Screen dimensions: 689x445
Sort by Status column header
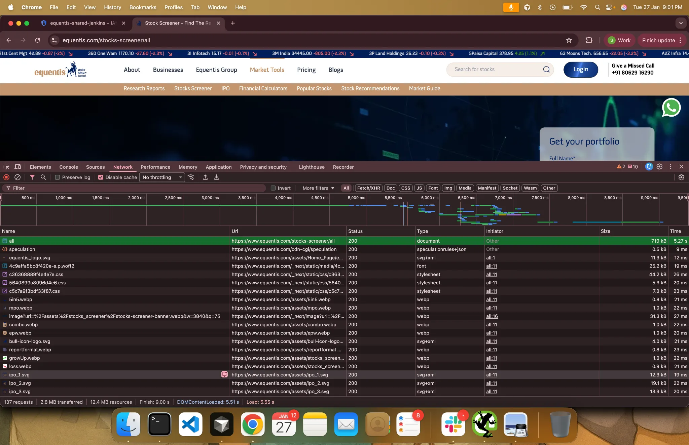pyautogui.click(x=380, y=231)
